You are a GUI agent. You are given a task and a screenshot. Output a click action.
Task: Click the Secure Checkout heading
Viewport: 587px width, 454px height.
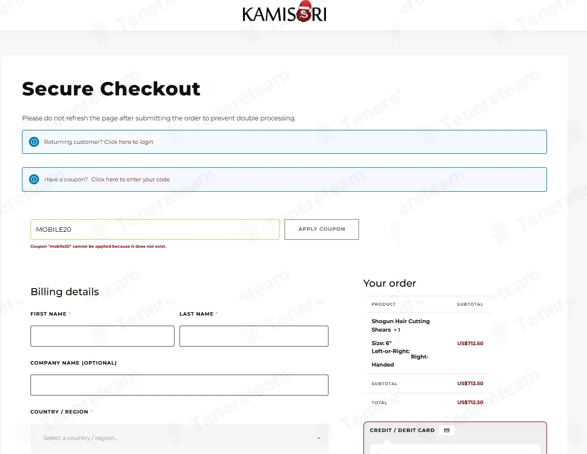tap(111, 89)
